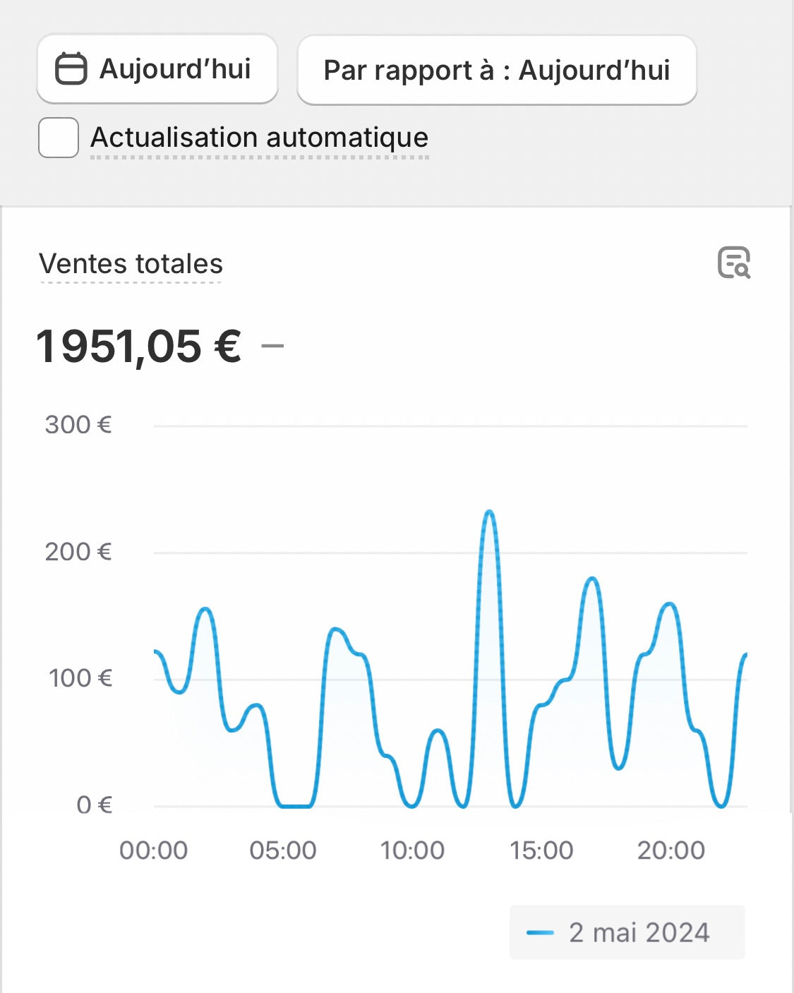Viewport: 794px width, 993px height.
Task: Click the 10:00 label on the time axis
Action: (x=412, y=850)
